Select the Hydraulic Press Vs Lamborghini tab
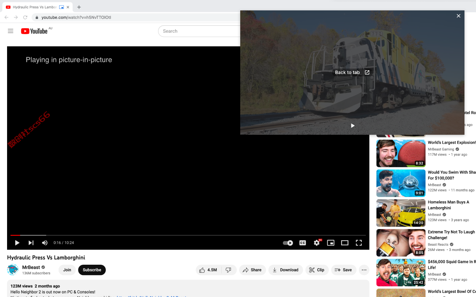Viewport: 476px width, 297px height. point(37,7)
